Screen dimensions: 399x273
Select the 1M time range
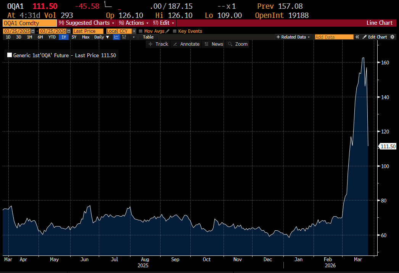tap(29, 37)
